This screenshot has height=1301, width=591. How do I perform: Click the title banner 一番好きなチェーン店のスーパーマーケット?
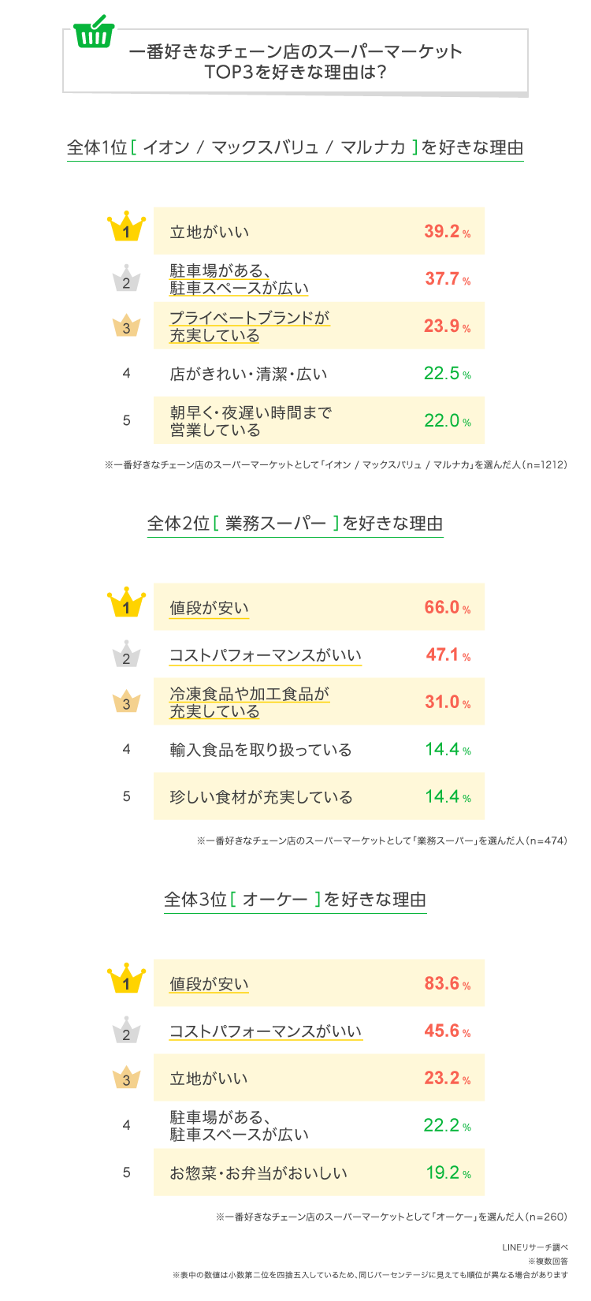[295, 62]
